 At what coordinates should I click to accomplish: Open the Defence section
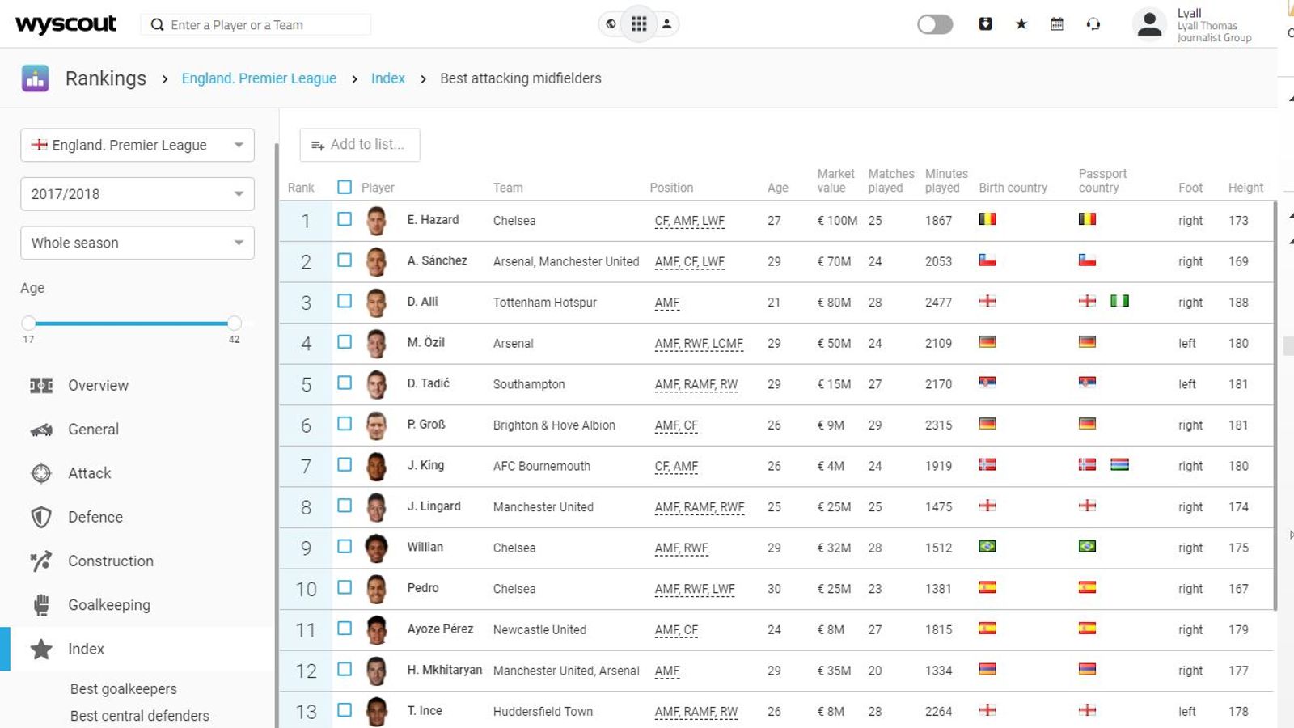pyautogui.click(x=95, y=517)
